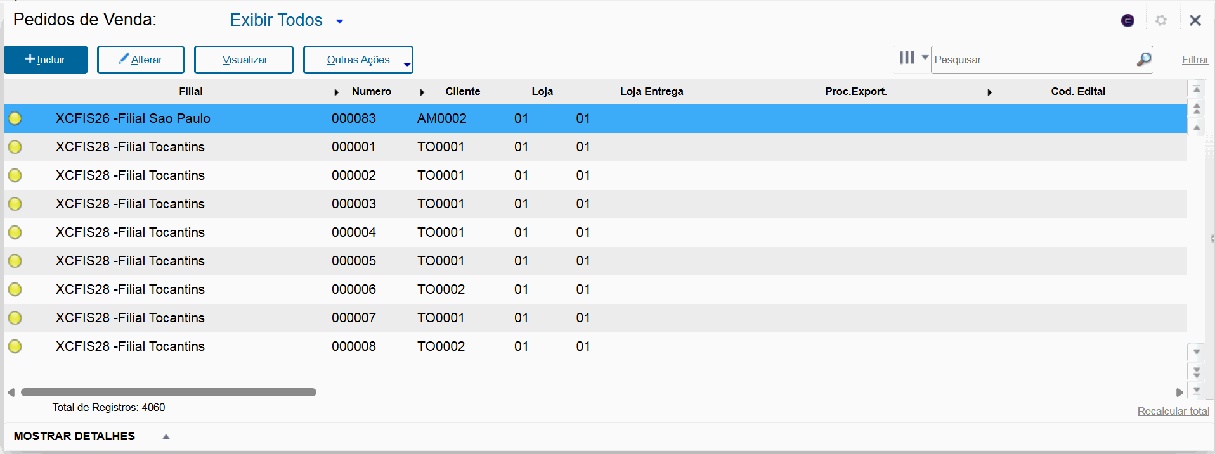Open the Filtrar link
This screenshot has height=454, width=1215.
pyautogui.click(x=1195, y=60)
